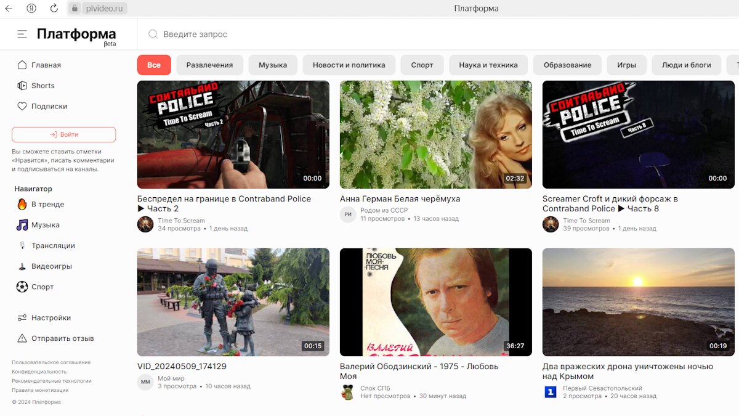Click the Спорт soccer ball icon
This screenshot has width=739, height=416.
tap(22, 287)
